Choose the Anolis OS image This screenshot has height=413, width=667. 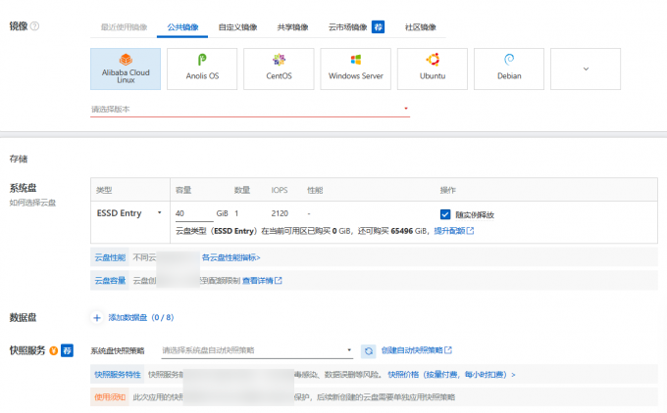point(202,69)
